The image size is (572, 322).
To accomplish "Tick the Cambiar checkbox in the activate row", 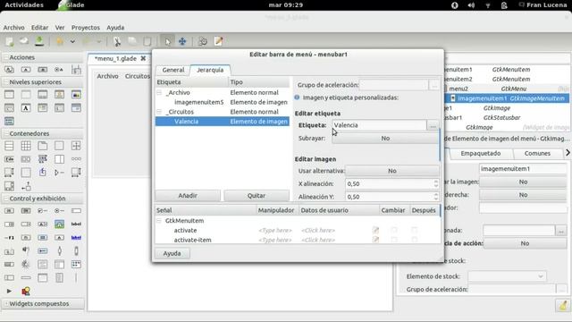I will (x=393, y=230).
